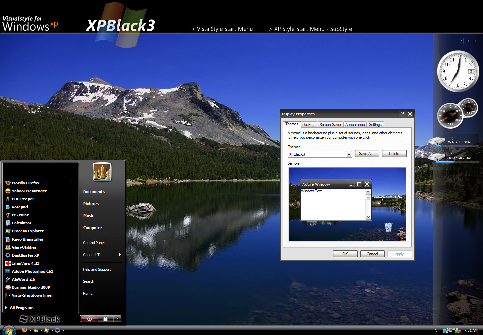The width and height of the screenshot is (483, 335).
Task: Open the dropdown arrow next to the taskbar Firefox icon
Action: click(30, 330)
